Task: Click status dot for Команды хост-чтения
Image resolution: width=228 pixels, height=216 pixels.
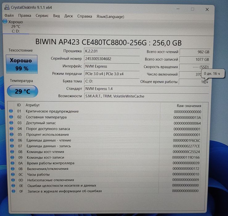Action: coord(12,152)
